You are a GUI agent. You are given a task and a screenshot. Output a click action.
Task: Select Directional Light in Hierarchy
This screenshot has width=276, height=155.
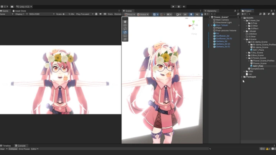point(224,23)
